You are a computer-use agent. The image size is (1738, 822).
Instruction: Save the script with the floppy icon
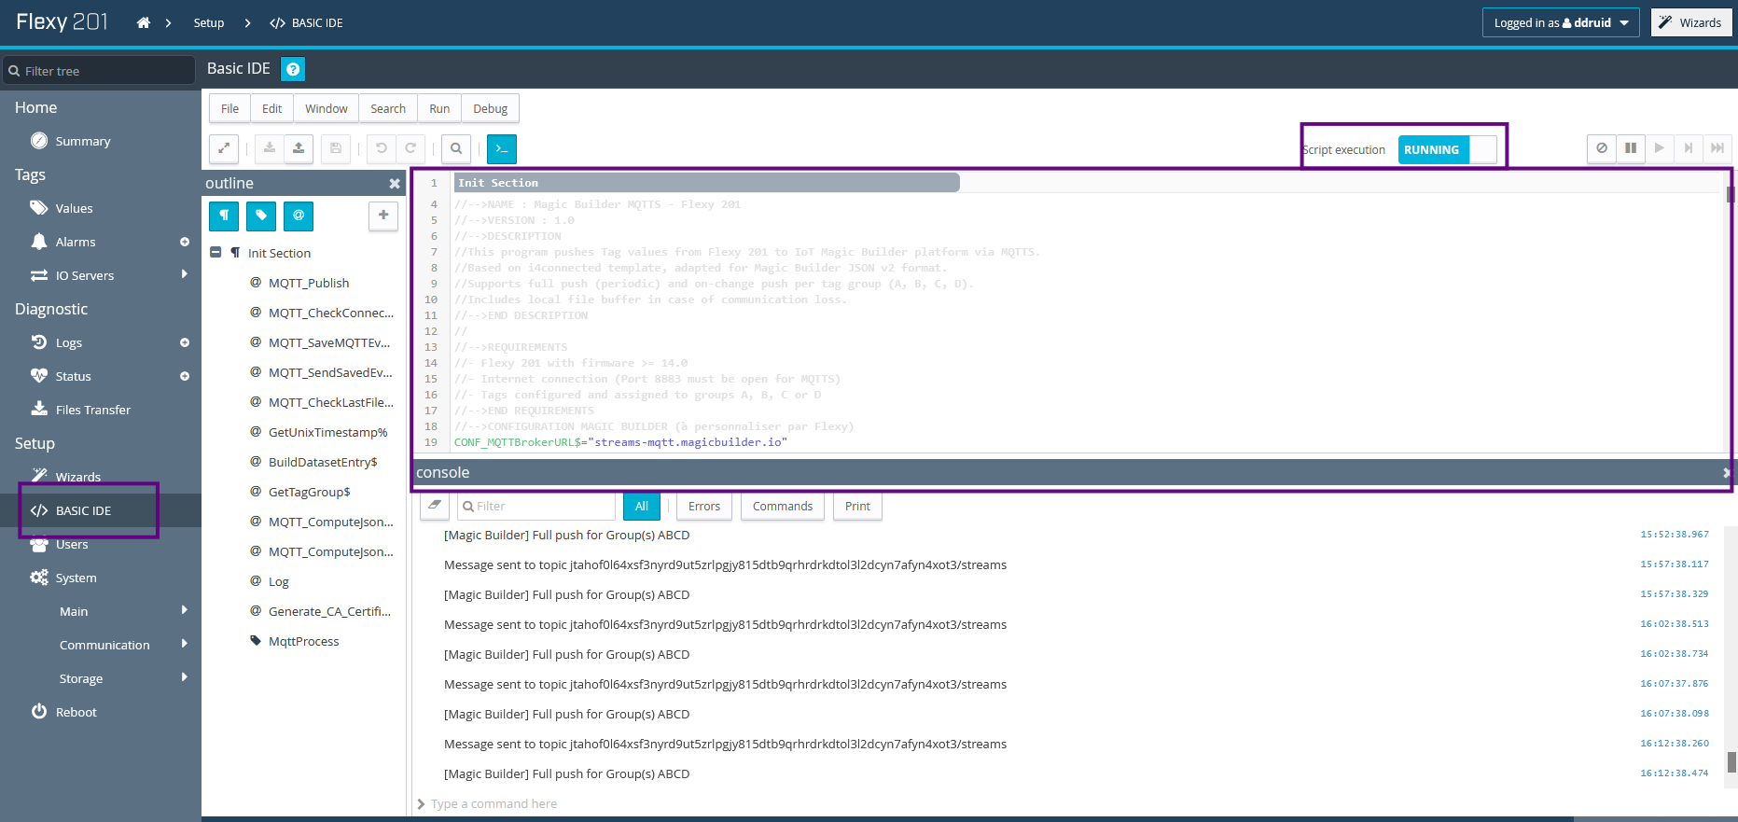click(336, 148)
